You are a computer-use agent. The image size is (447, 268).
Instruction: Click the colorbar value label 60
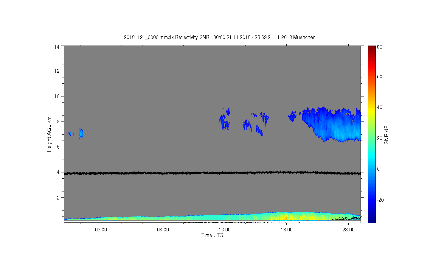click(x=380, y=77)
